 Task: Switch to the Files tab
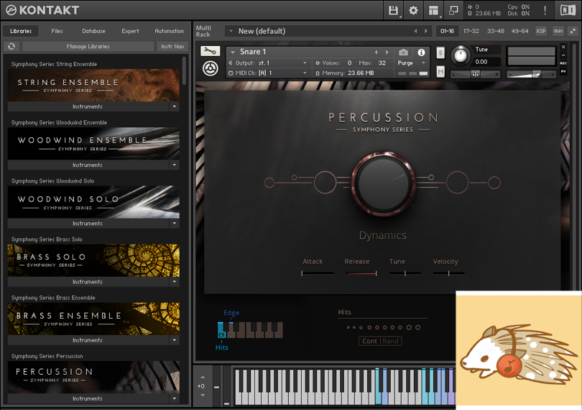click(57, 31)
